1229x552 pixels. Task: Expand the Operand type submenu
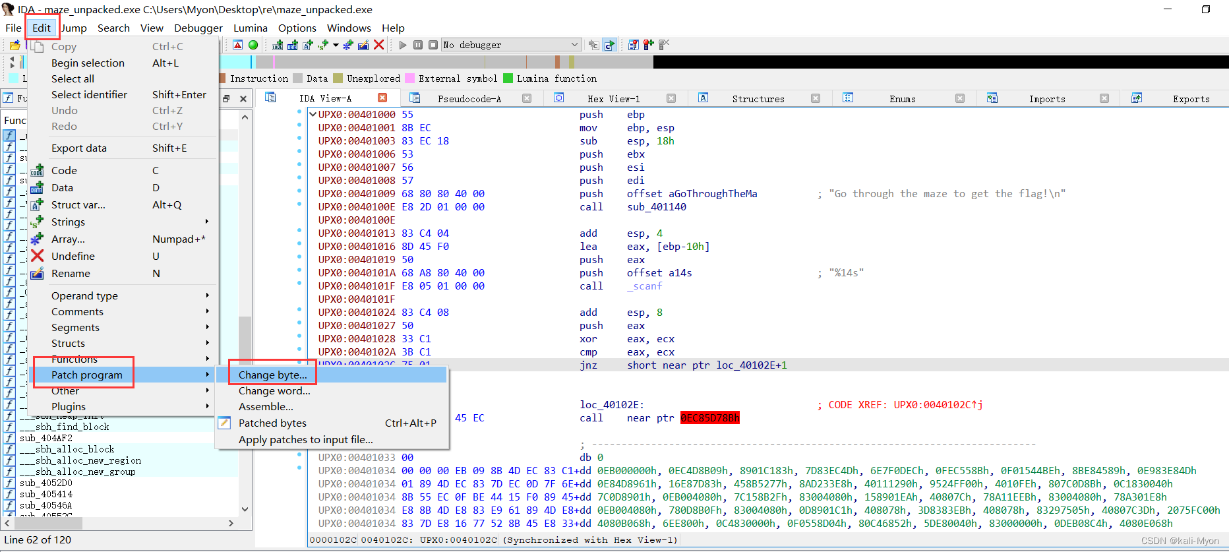(x=124, y=295)
